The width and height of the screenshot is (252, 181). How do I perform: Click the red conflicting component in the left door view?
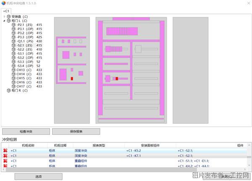72,79
